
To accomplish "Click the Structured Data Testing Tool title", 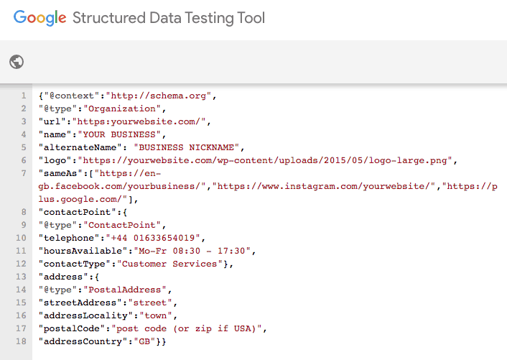I will click(x=169, y=18).
